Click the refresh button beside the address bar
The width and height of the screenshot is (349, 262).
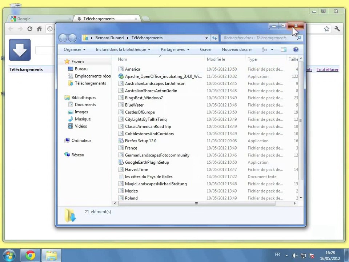214,38
